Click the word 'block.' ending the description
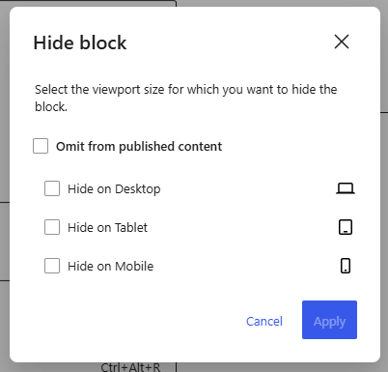Viewport: 388px width, 372px height. [51, 107]
